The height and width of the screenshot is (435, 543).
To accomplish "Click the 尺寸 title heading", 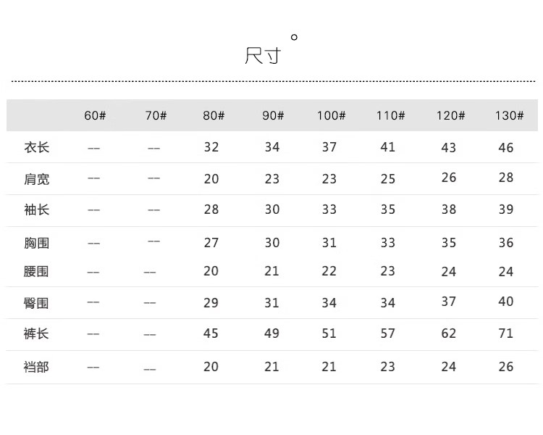I will (263, 56).
